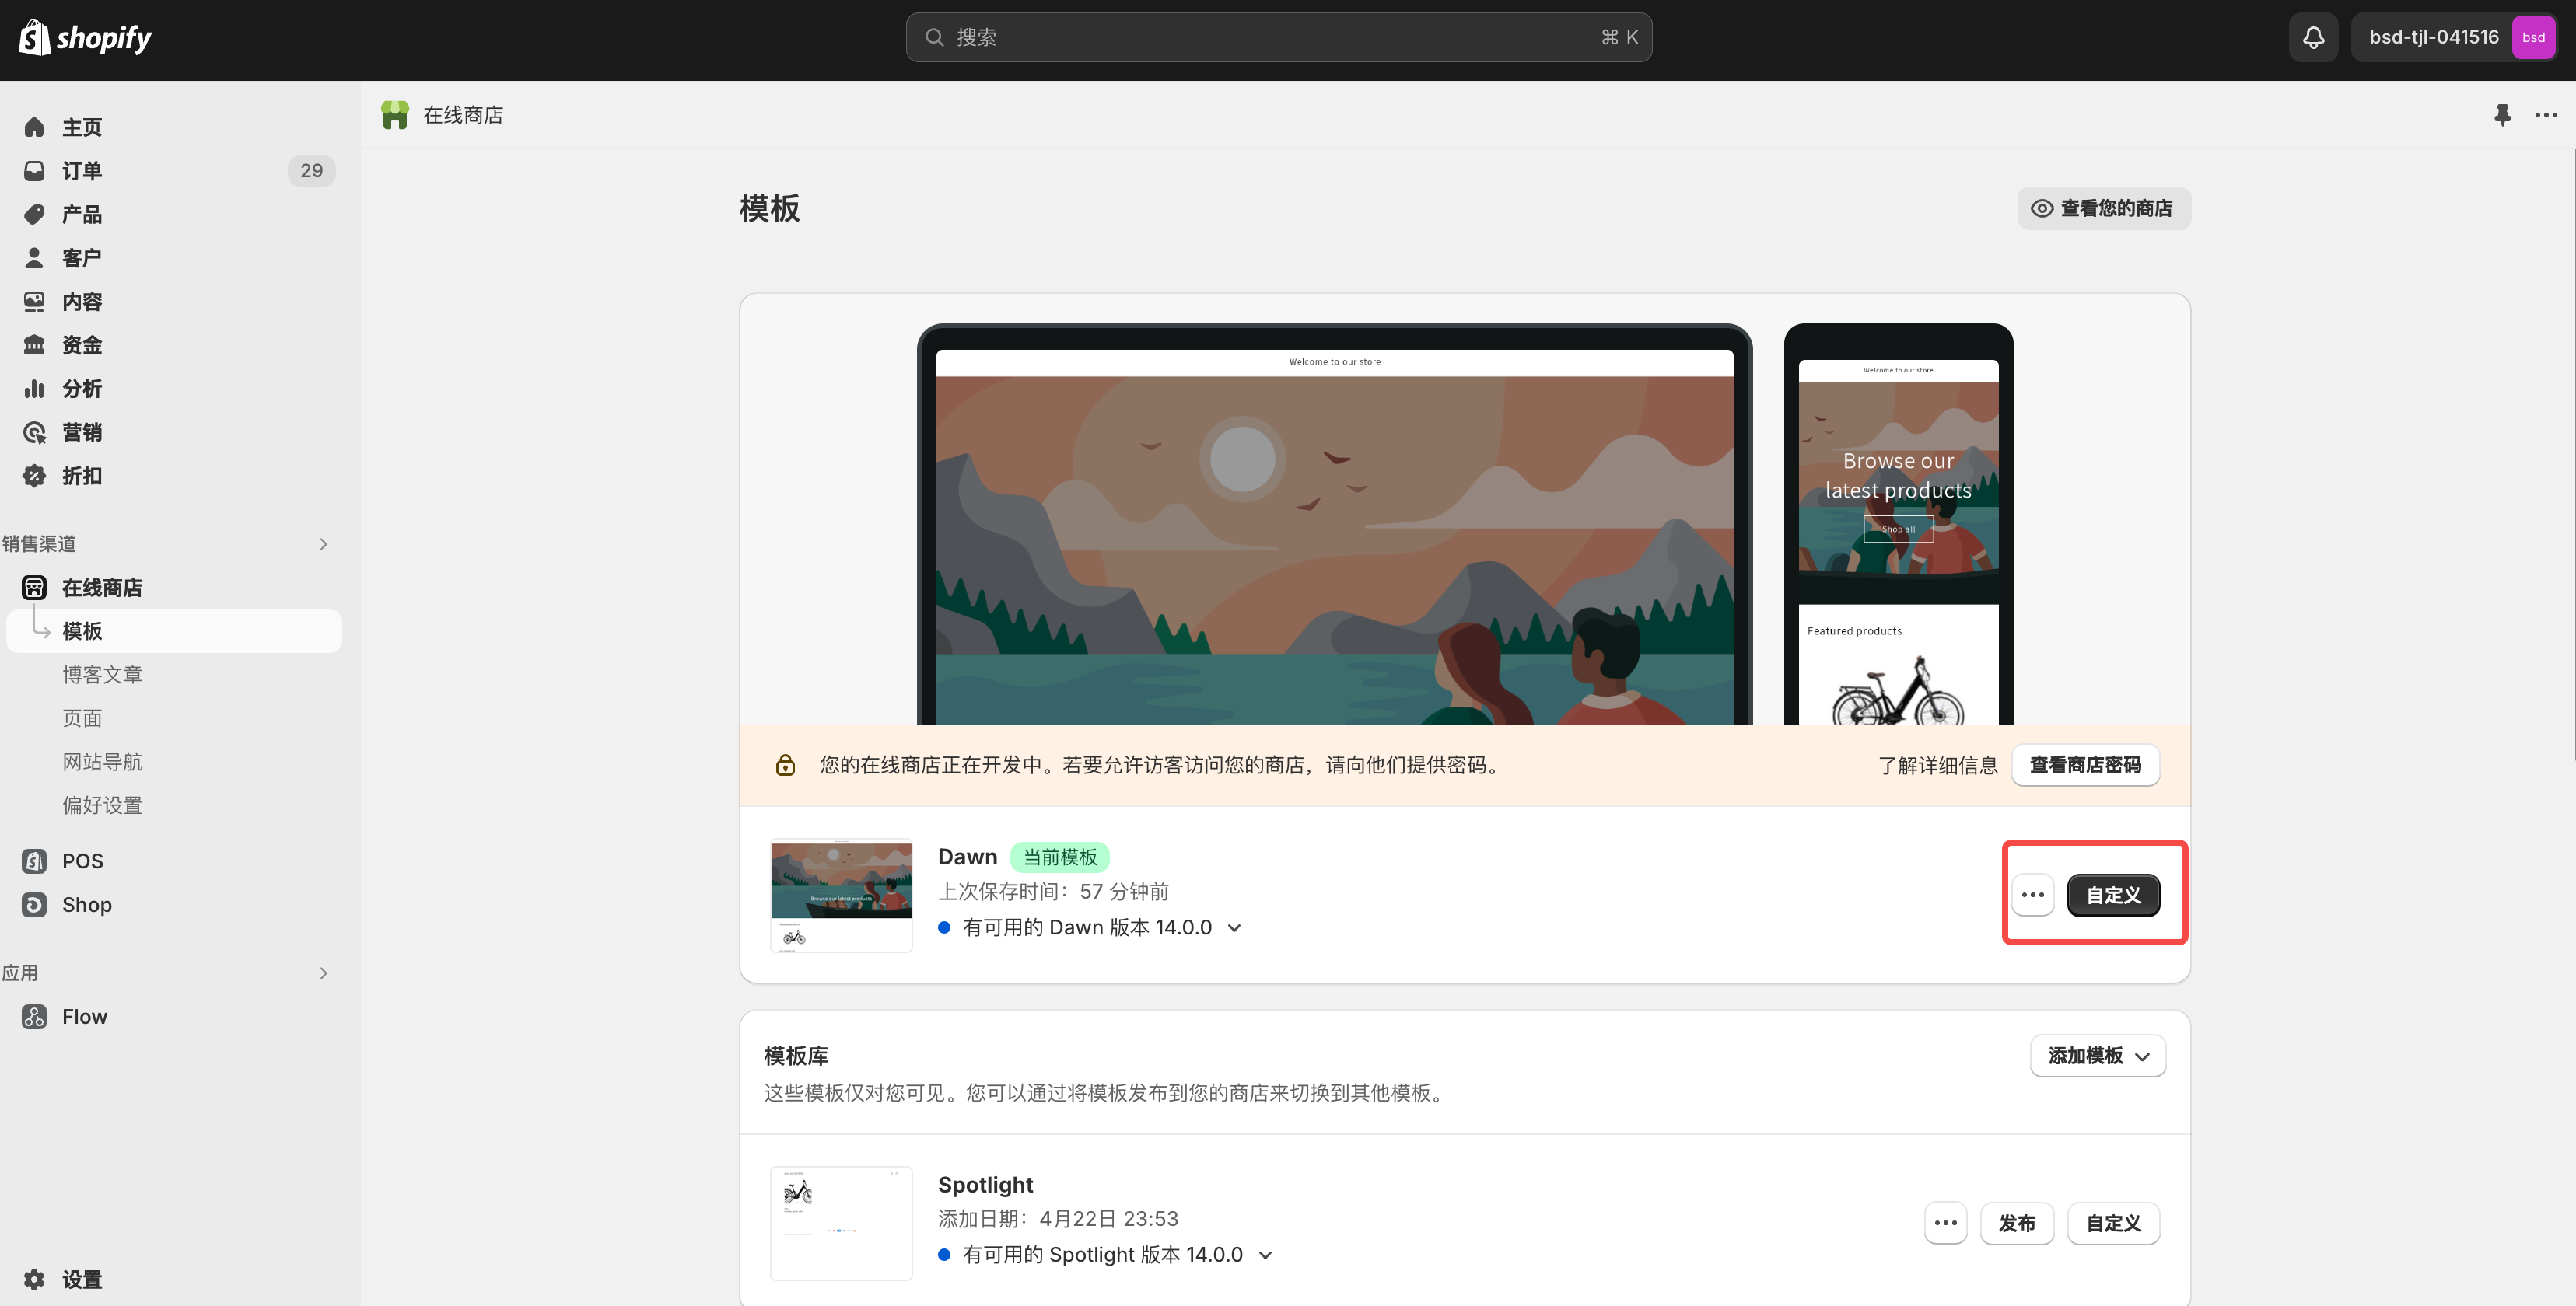Image resolution: width=2576 pixels, height=1306 pixels.
Task: Open the POS sales channel
Action: click(x=82, y=861)
